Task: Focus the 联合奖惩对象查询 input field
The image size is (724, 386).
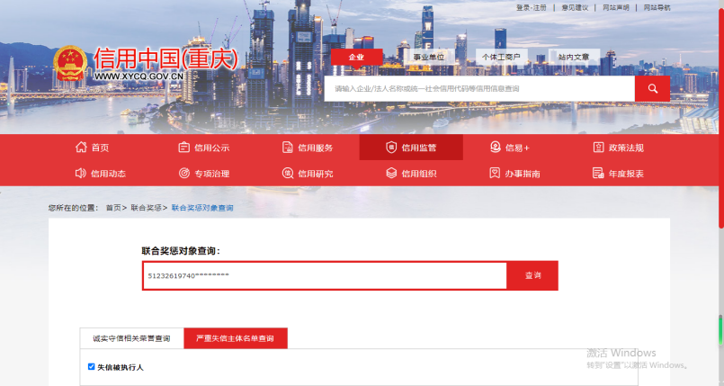Action: 324,276
